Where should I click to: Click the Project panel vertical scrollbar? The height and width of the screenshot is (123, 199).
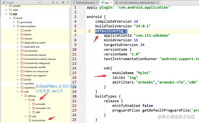[x=70, y=42]
